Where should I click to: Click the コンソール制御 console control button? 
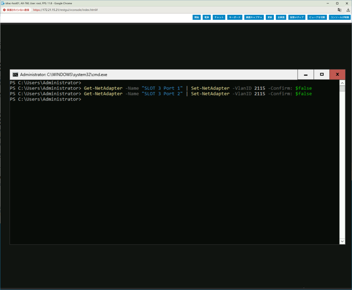pyautogui.click(x=340, y=17)
